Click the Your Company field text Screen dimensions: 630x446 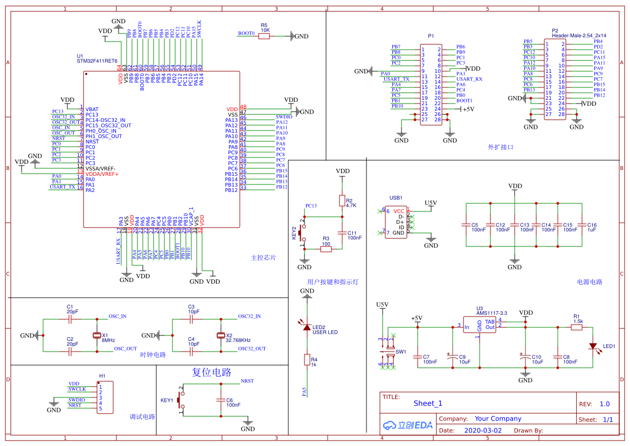498,418
